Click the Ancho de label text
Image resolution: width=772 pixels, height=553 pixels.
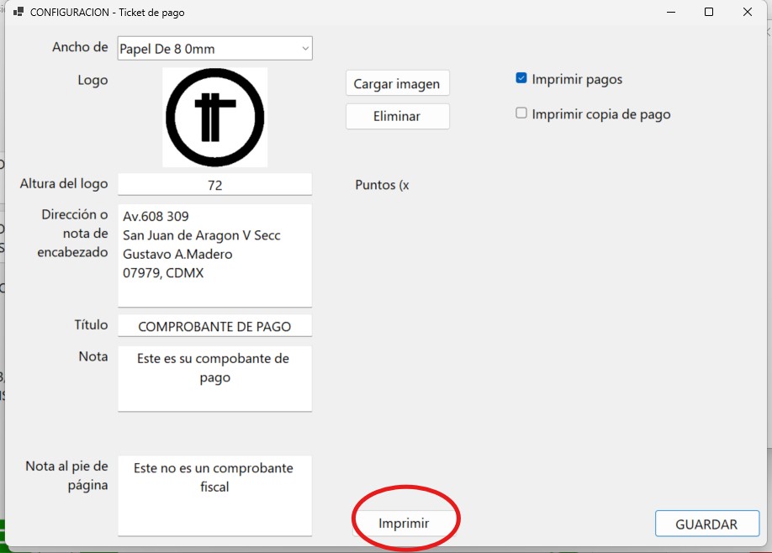pyautogui.click(x=80, y=47)
